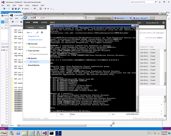This screenshot has height=136, width=171.
Task: Click the editor horizontal scrollbar thumb
Action: coord(53,126)
